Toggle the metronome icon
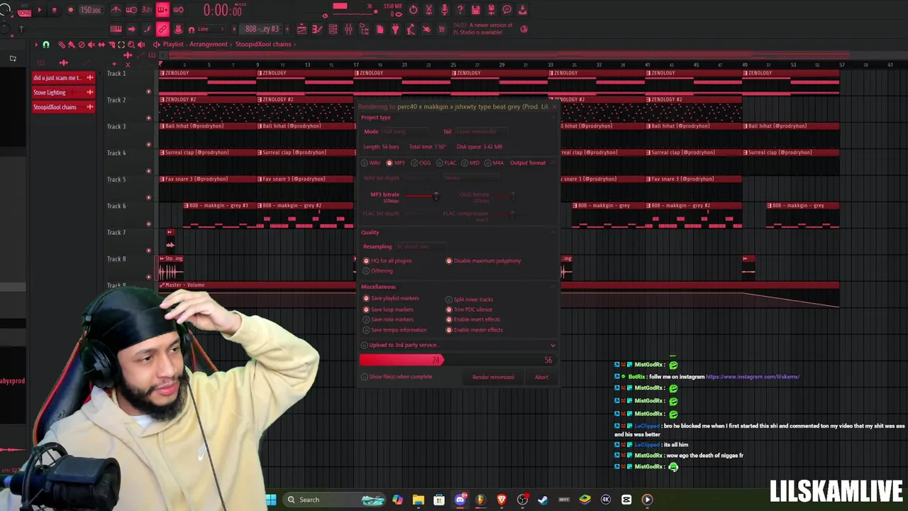908x511 pixels. [116, 10]
